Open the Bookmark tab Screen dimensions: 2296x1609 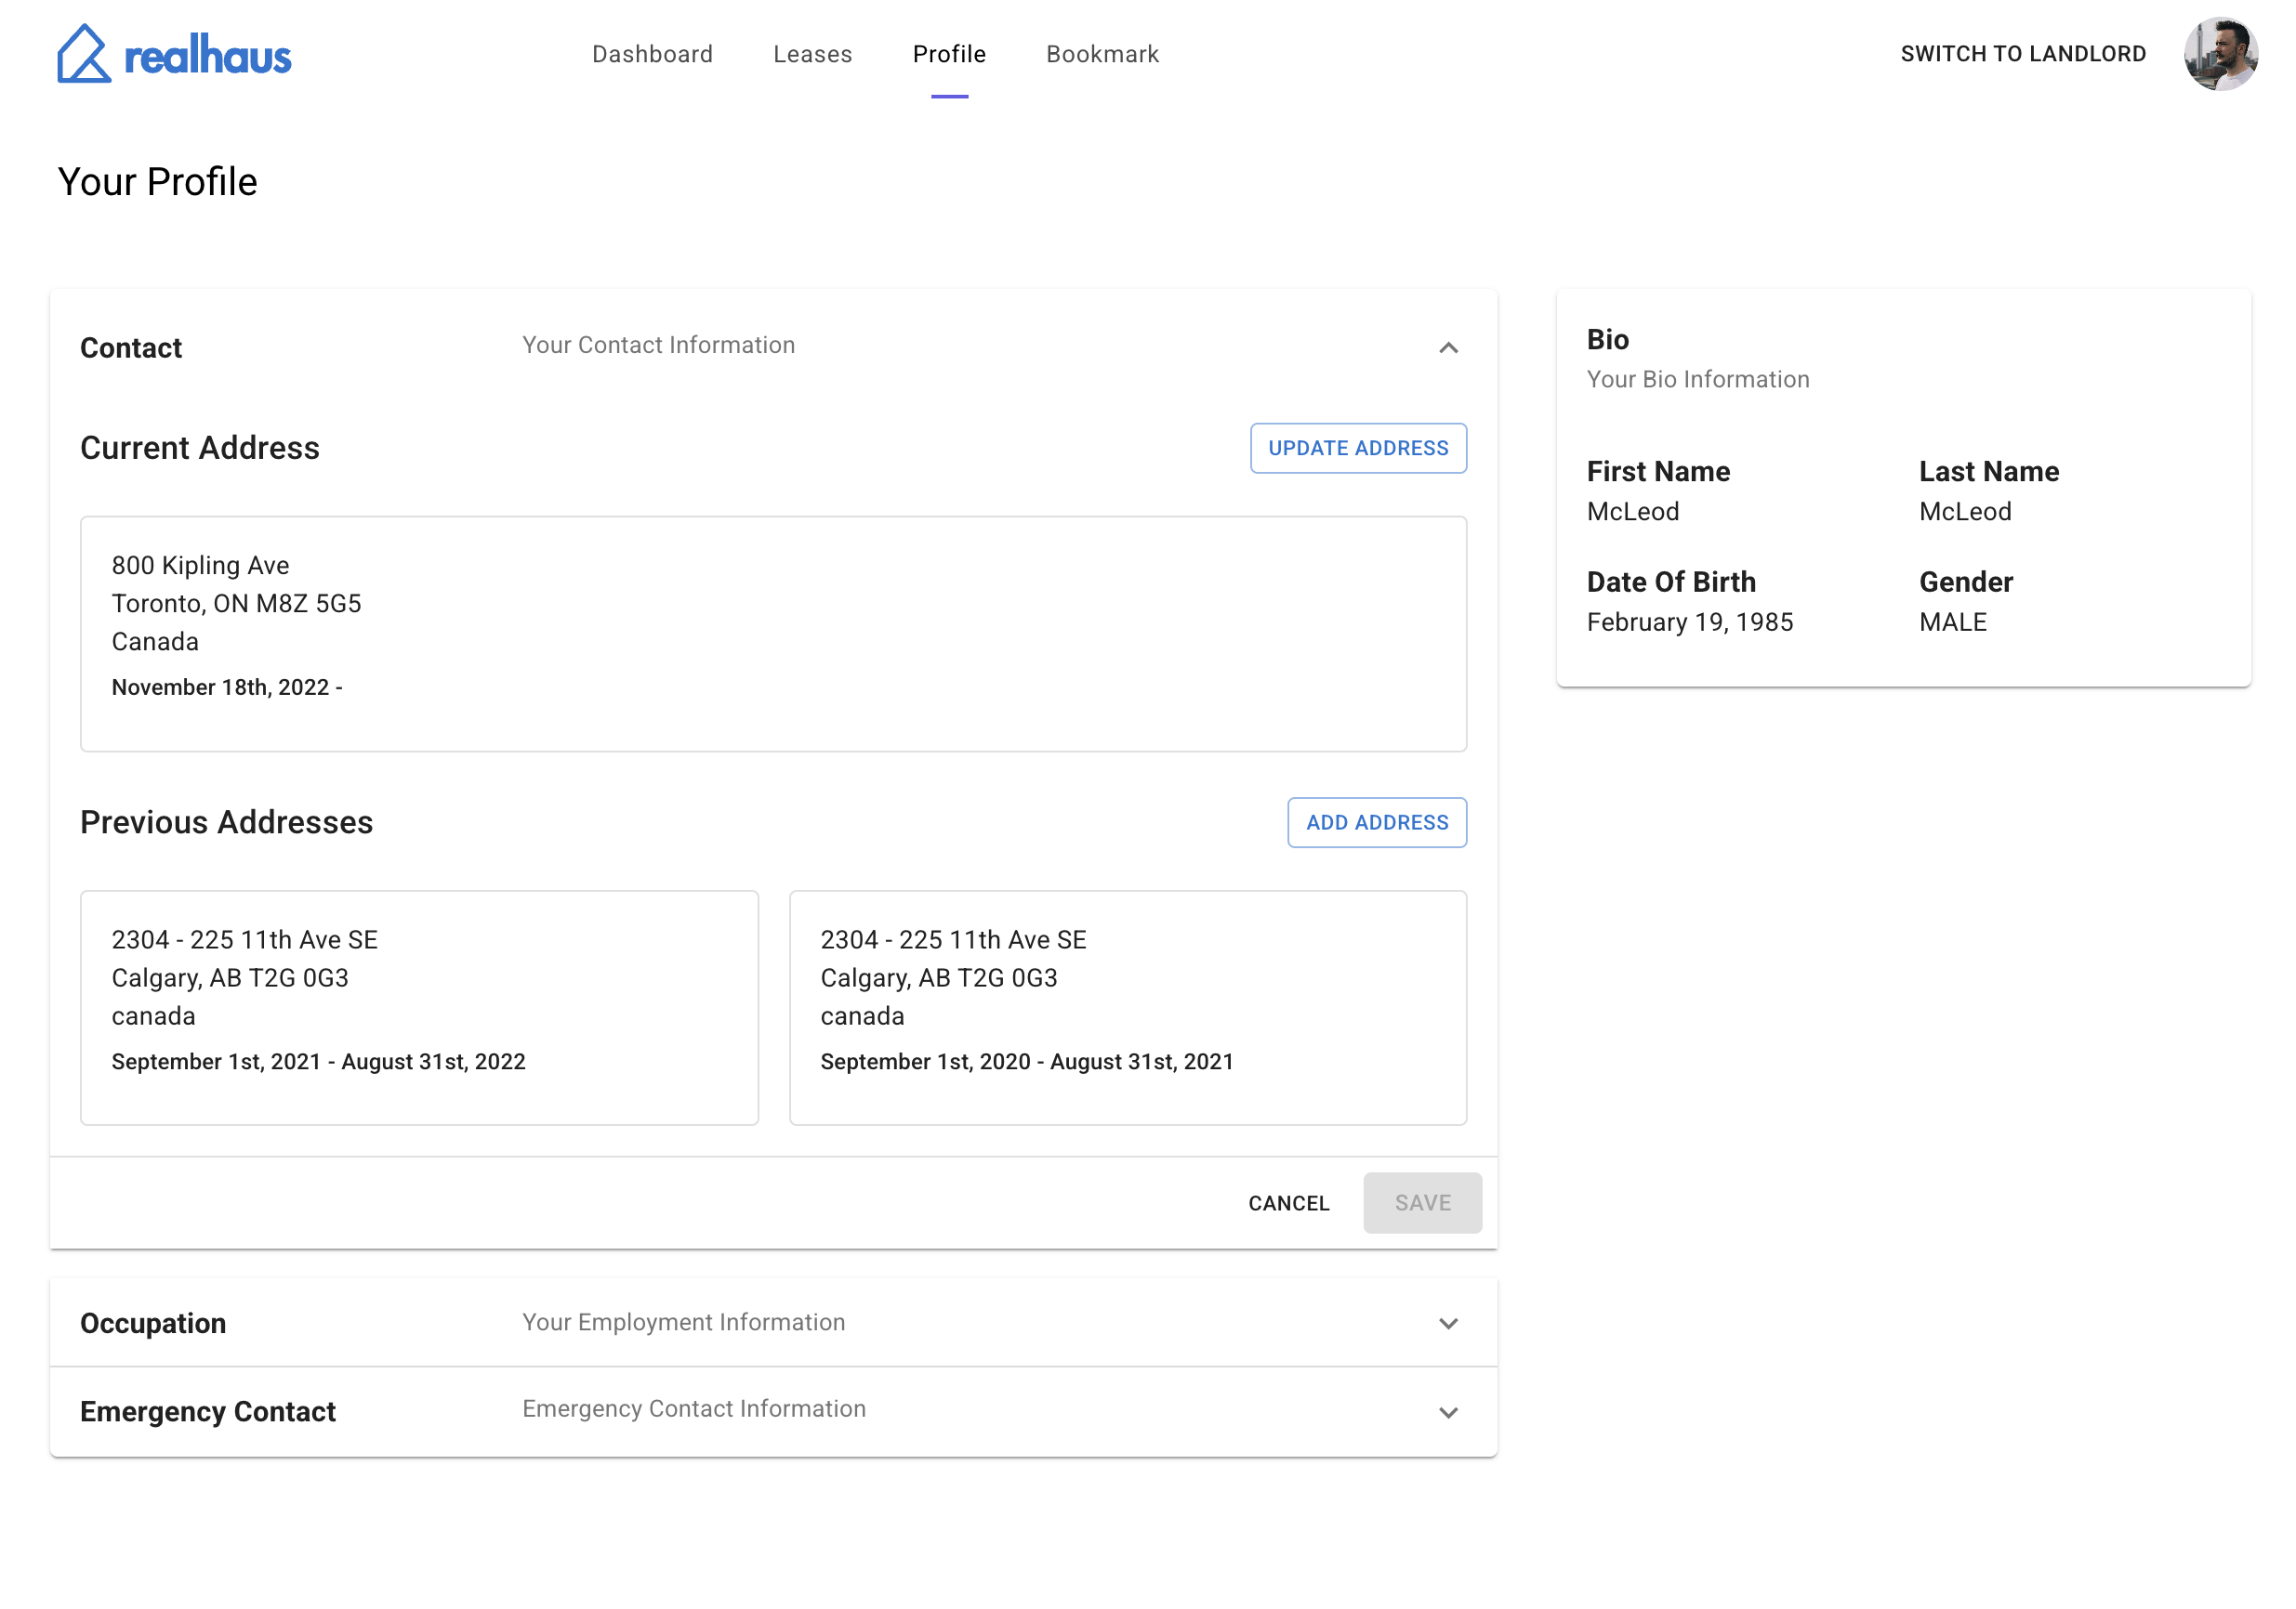tap(1102, 54)
